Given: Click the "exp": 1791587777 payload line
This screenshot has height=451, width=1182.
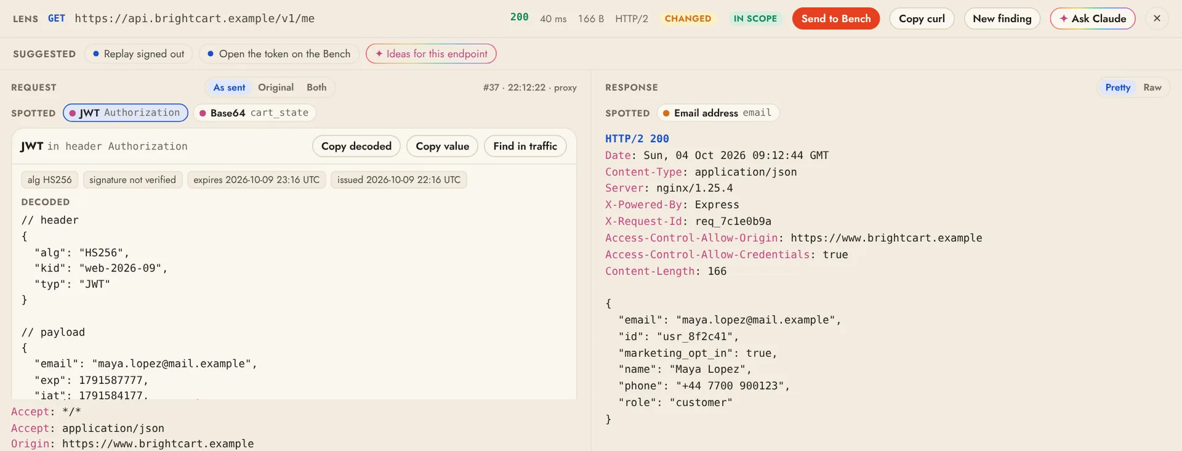Looking at the screenshot, I should tap(91, 380).
